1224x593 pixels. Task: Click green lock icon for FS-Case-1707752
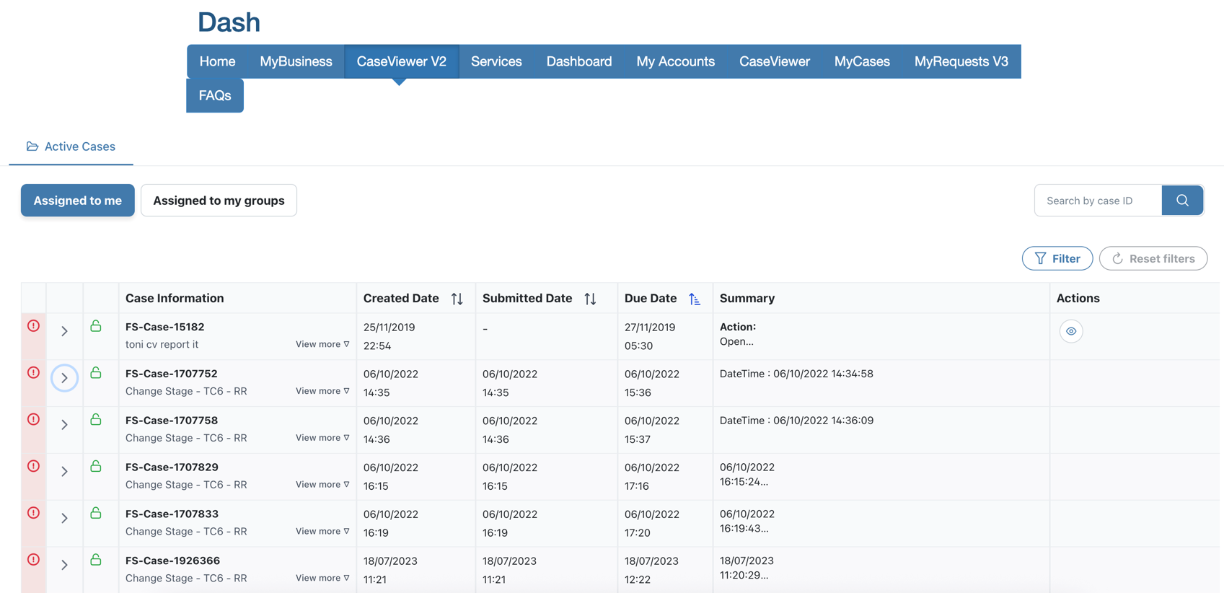96,373
